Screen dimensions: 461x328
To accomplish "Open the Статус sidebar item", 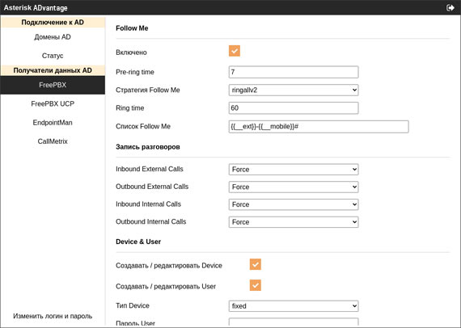I will (53, 56).
